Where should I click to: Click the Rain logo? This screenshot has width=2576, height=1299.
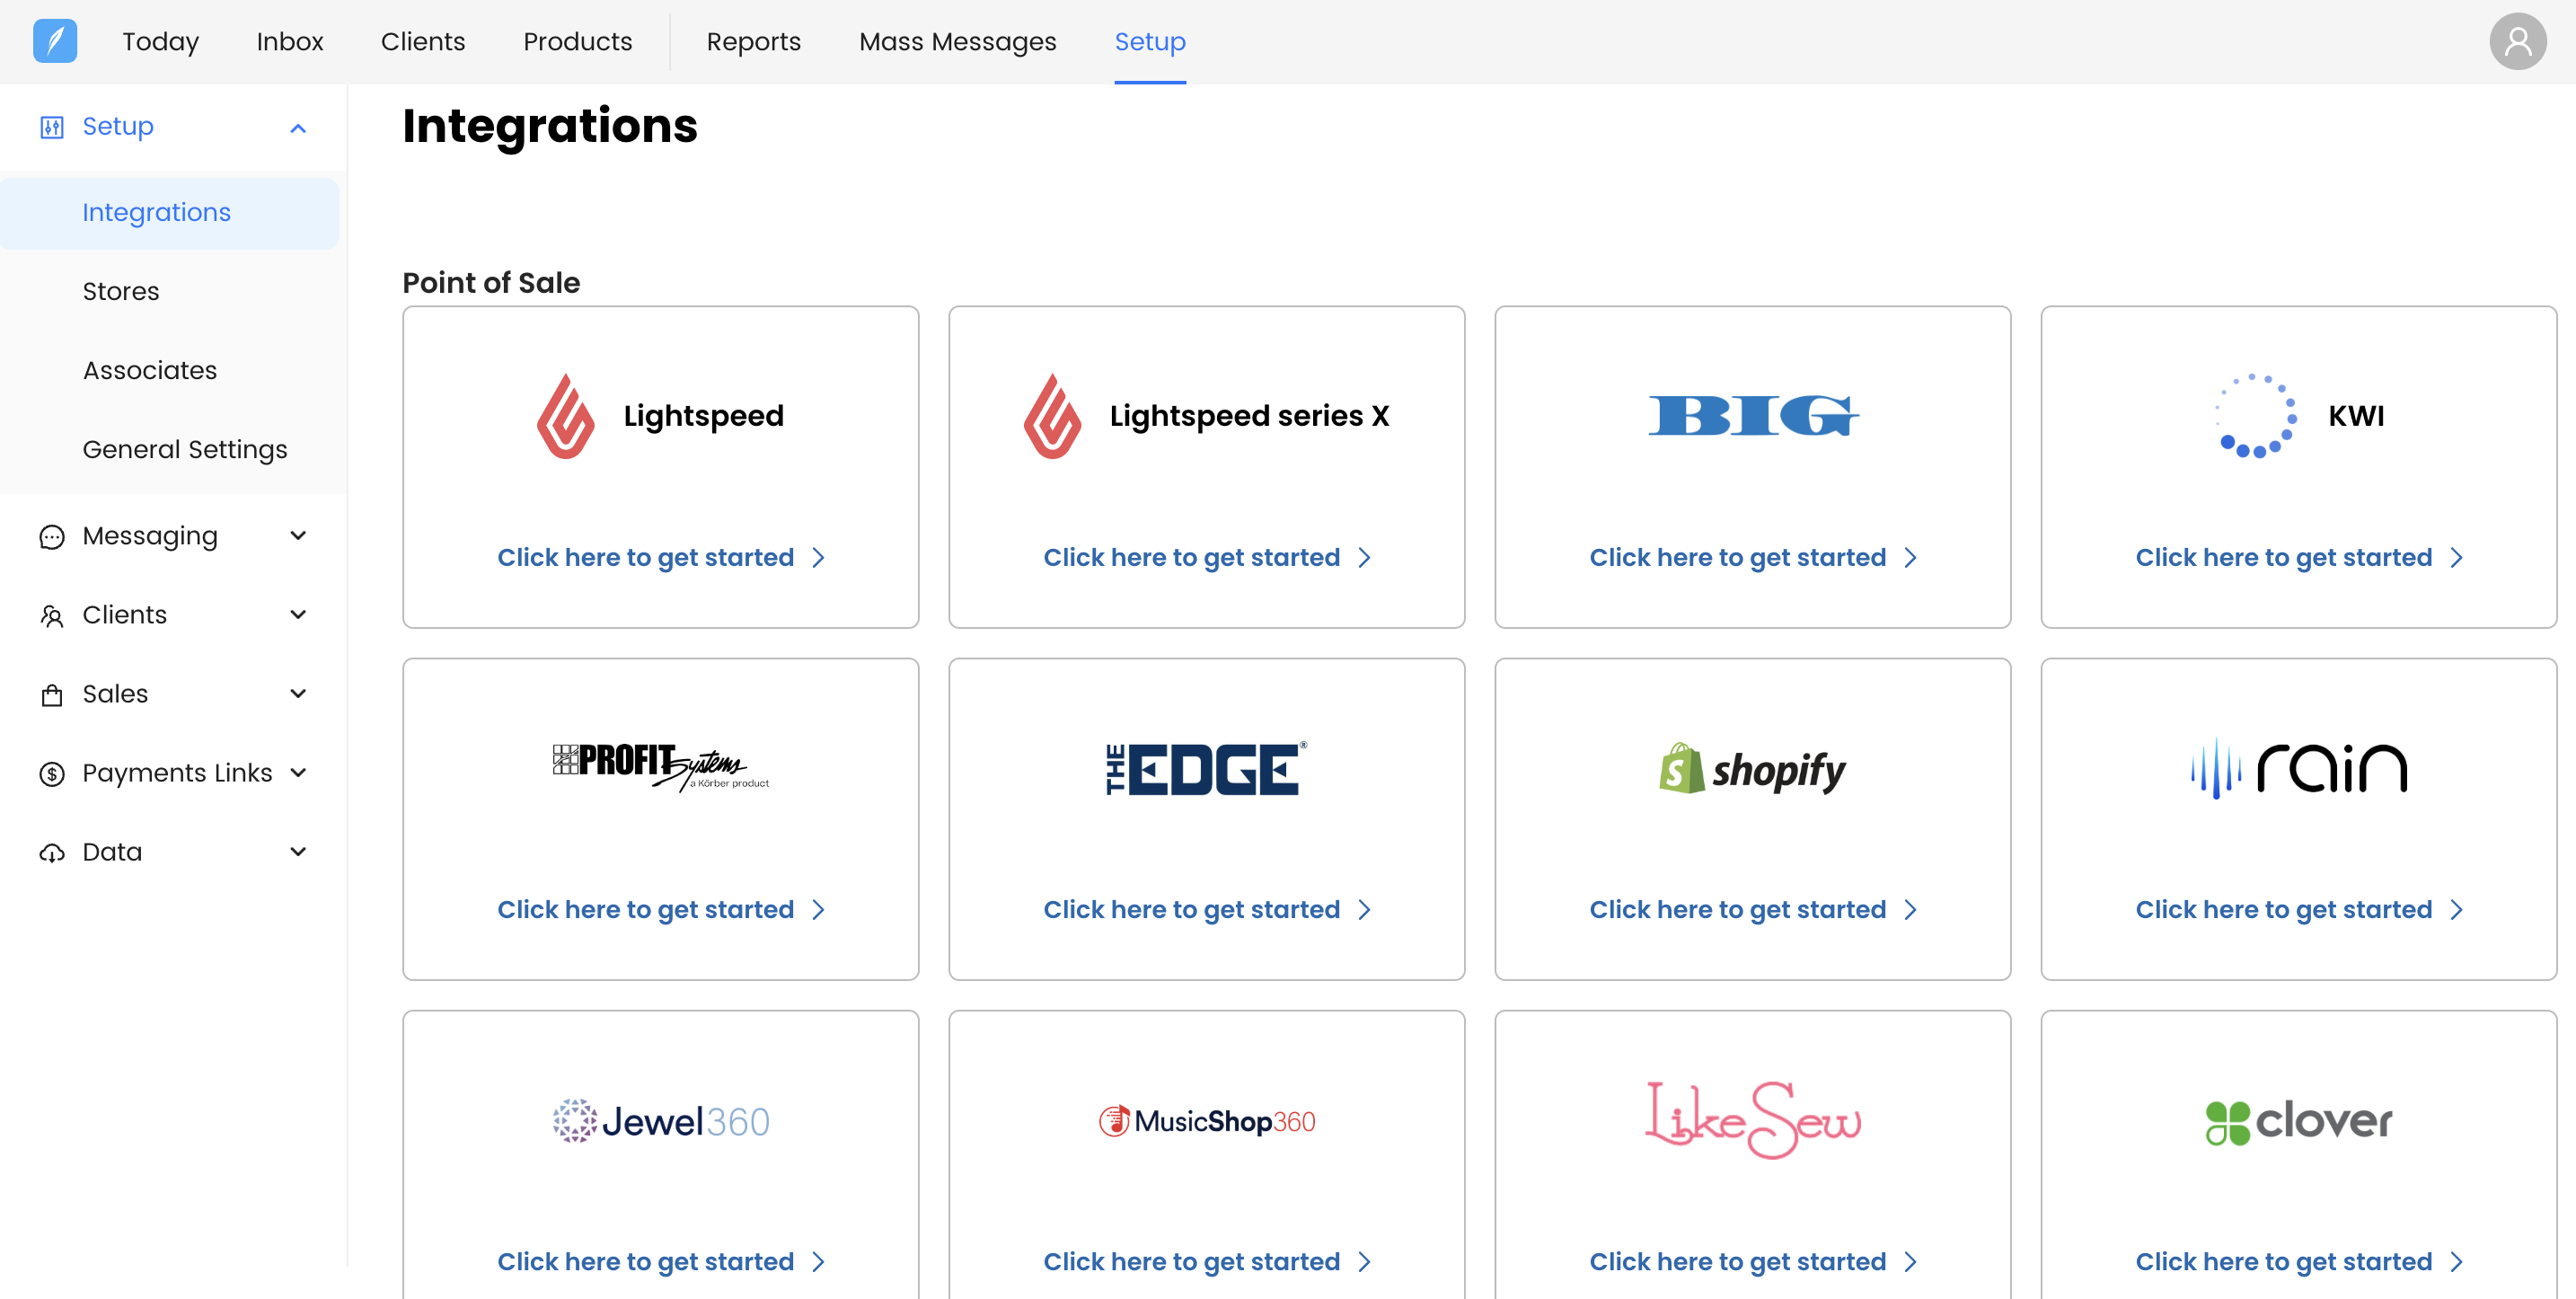2299,768
